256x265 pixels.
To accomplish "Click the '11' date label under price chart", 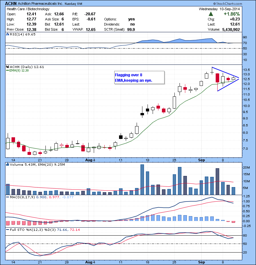I will (x=120, y=160).
